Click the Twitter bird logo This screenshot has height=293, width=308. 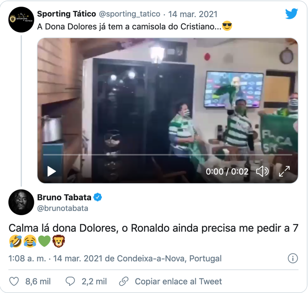tap(291, 14)
